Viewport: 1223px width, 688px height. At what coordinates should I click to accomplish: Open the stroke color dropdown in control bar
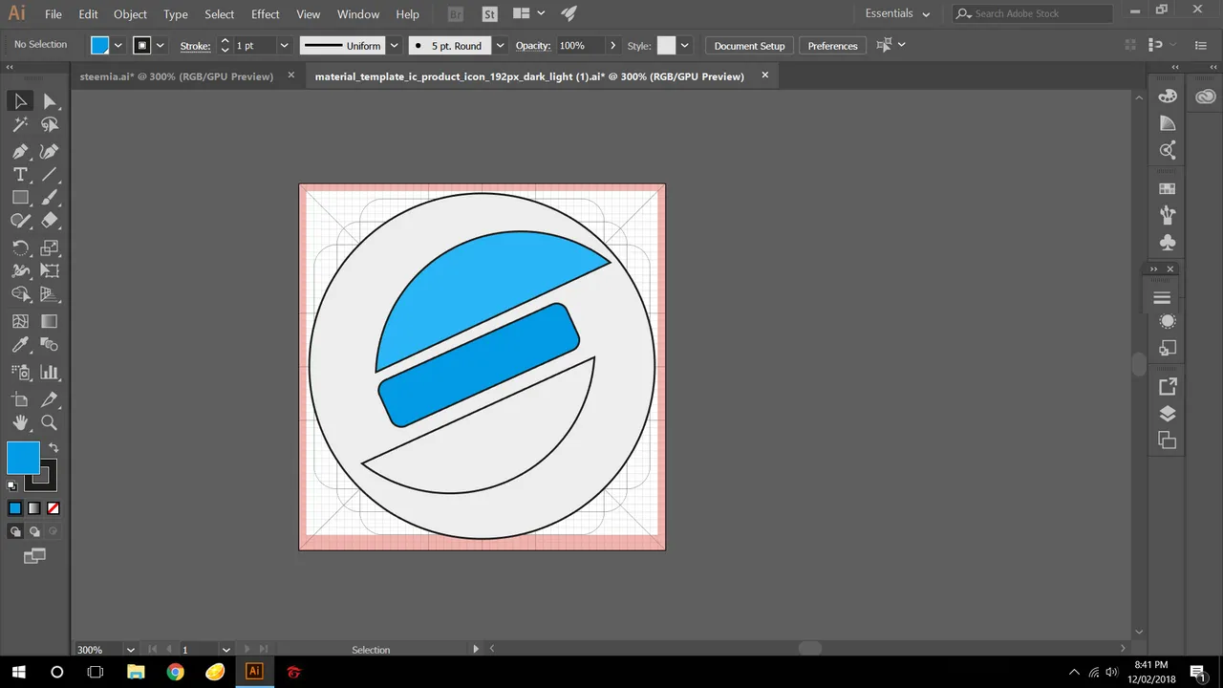coord(160,45)
